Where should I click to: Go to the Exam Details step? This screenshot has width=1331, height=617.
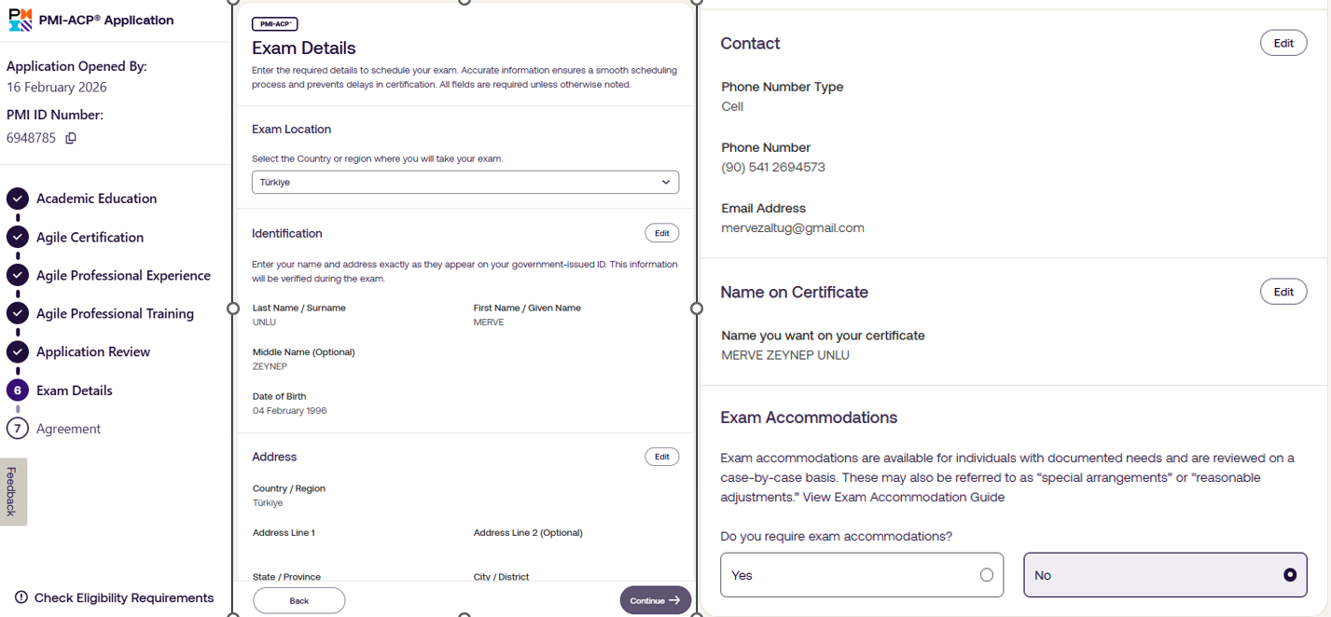[x=74, y=391]
